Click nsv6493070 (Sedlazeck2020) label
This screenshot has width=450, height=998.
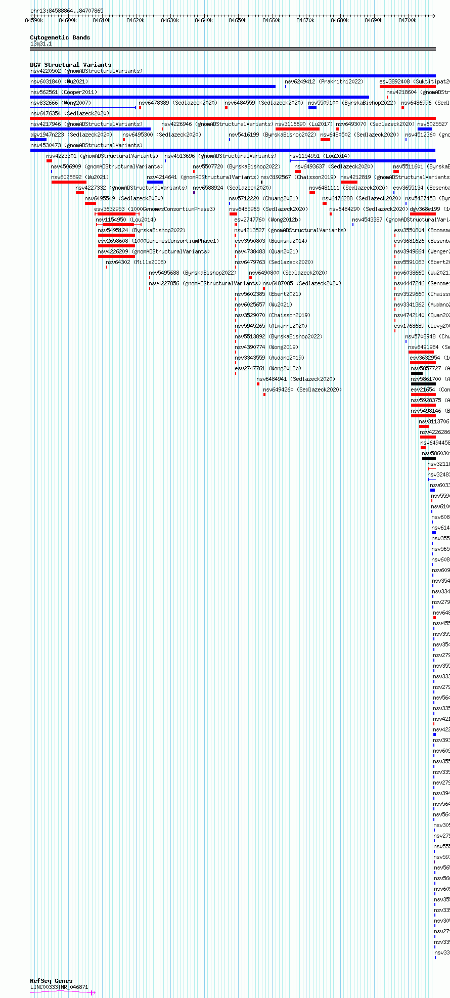(x=375, y=124)
